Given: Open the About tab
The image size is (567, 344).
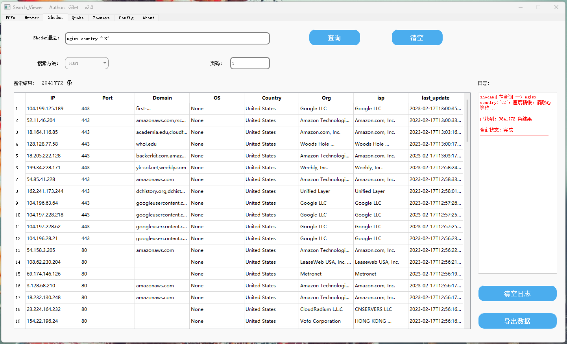Looking at the screenshot, I should [148, 18].
